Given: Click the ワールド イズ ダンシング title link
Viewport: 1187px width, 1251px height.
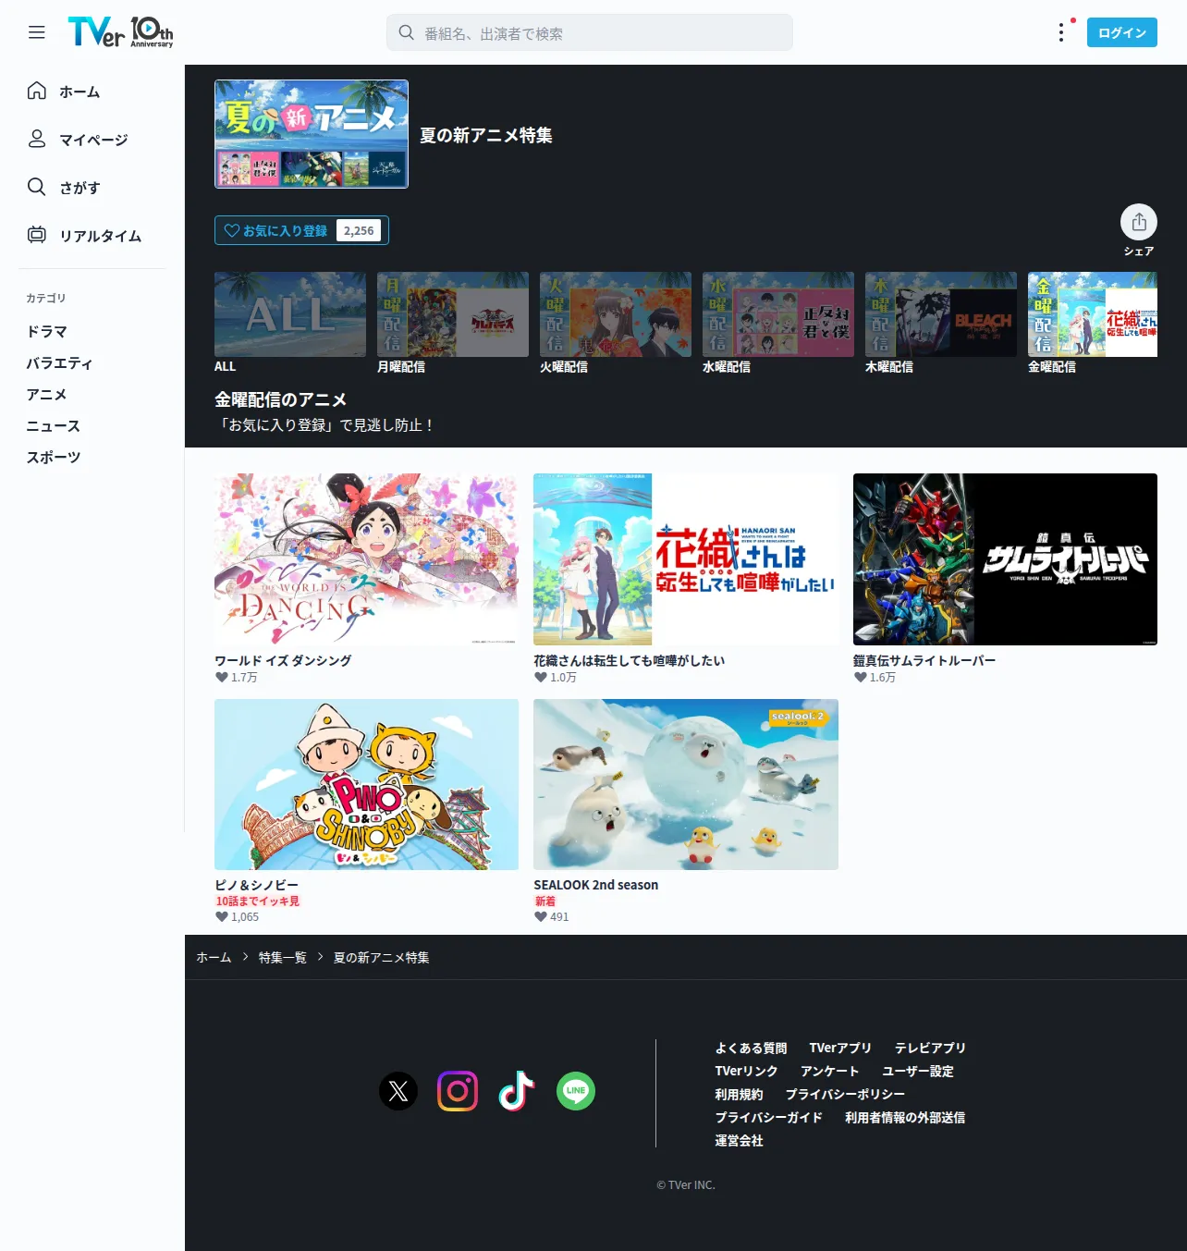Looking at the screenshot, I should (x=283, y=660).
